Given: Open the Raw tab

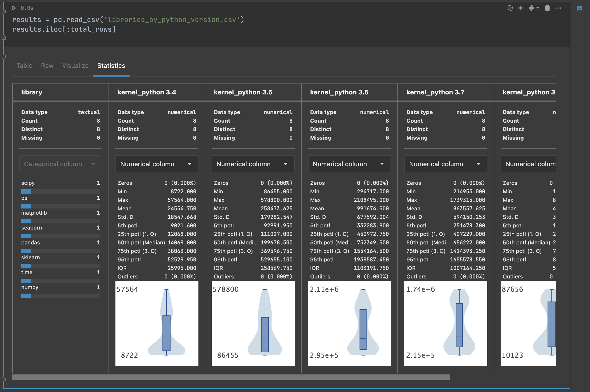Looking at the screenshot, I should tap(47, 66).
